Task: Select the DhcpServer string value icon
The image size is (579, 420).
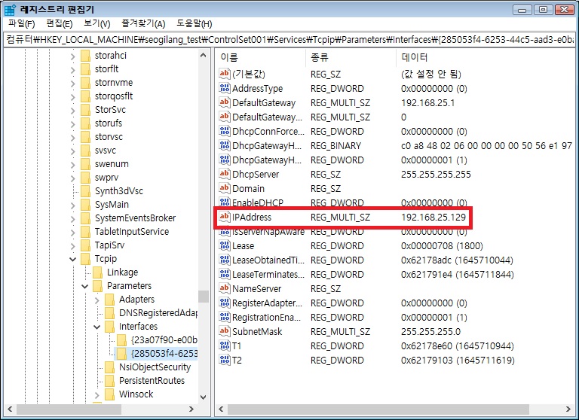Action: 224,174
